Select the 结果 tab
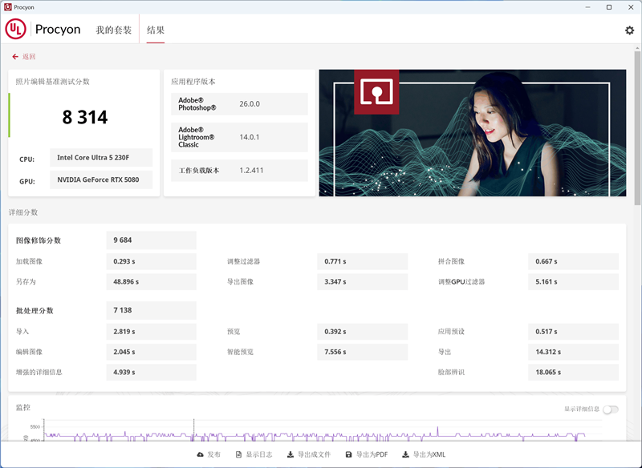 click(155, 29)
